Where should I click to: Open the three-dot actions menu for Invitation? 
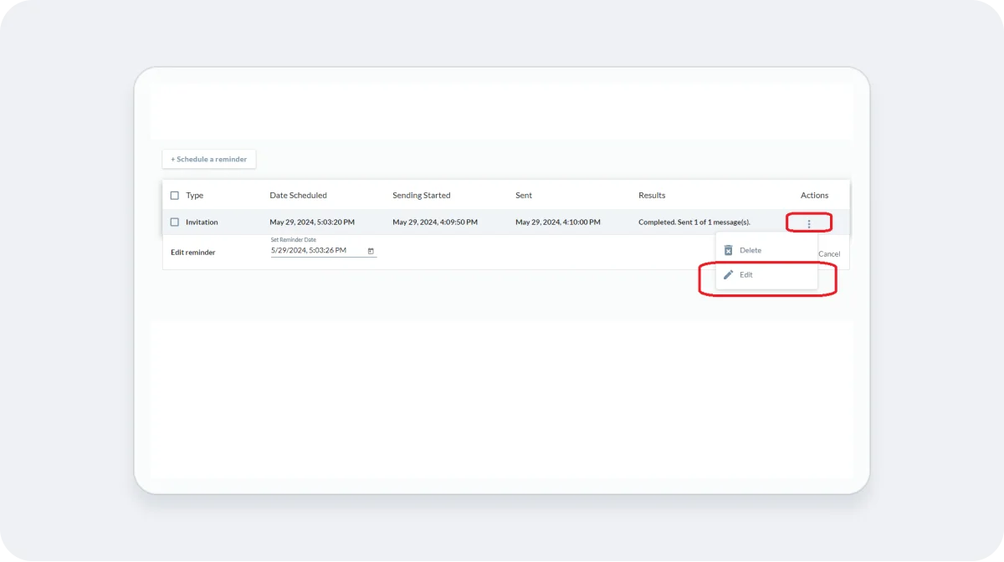[809, 223]
